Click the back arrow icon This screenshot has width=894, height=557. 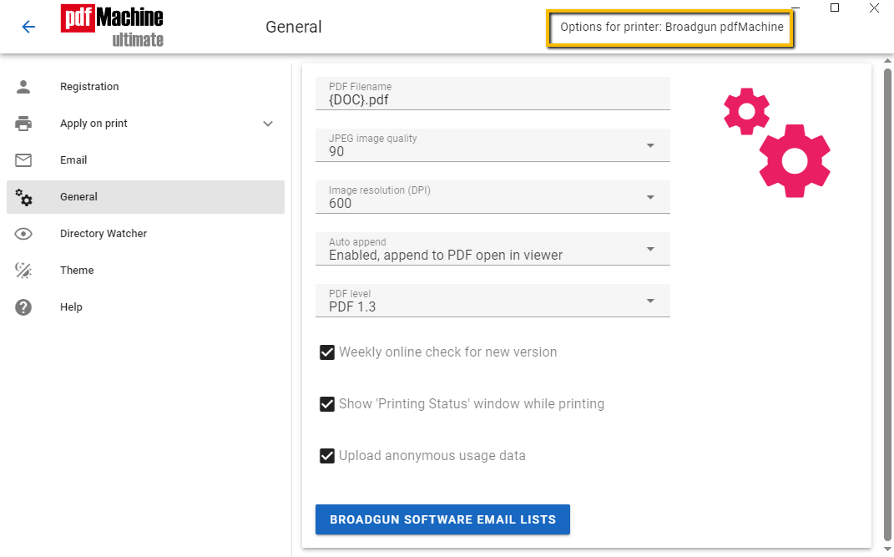[x=28, y=27]
